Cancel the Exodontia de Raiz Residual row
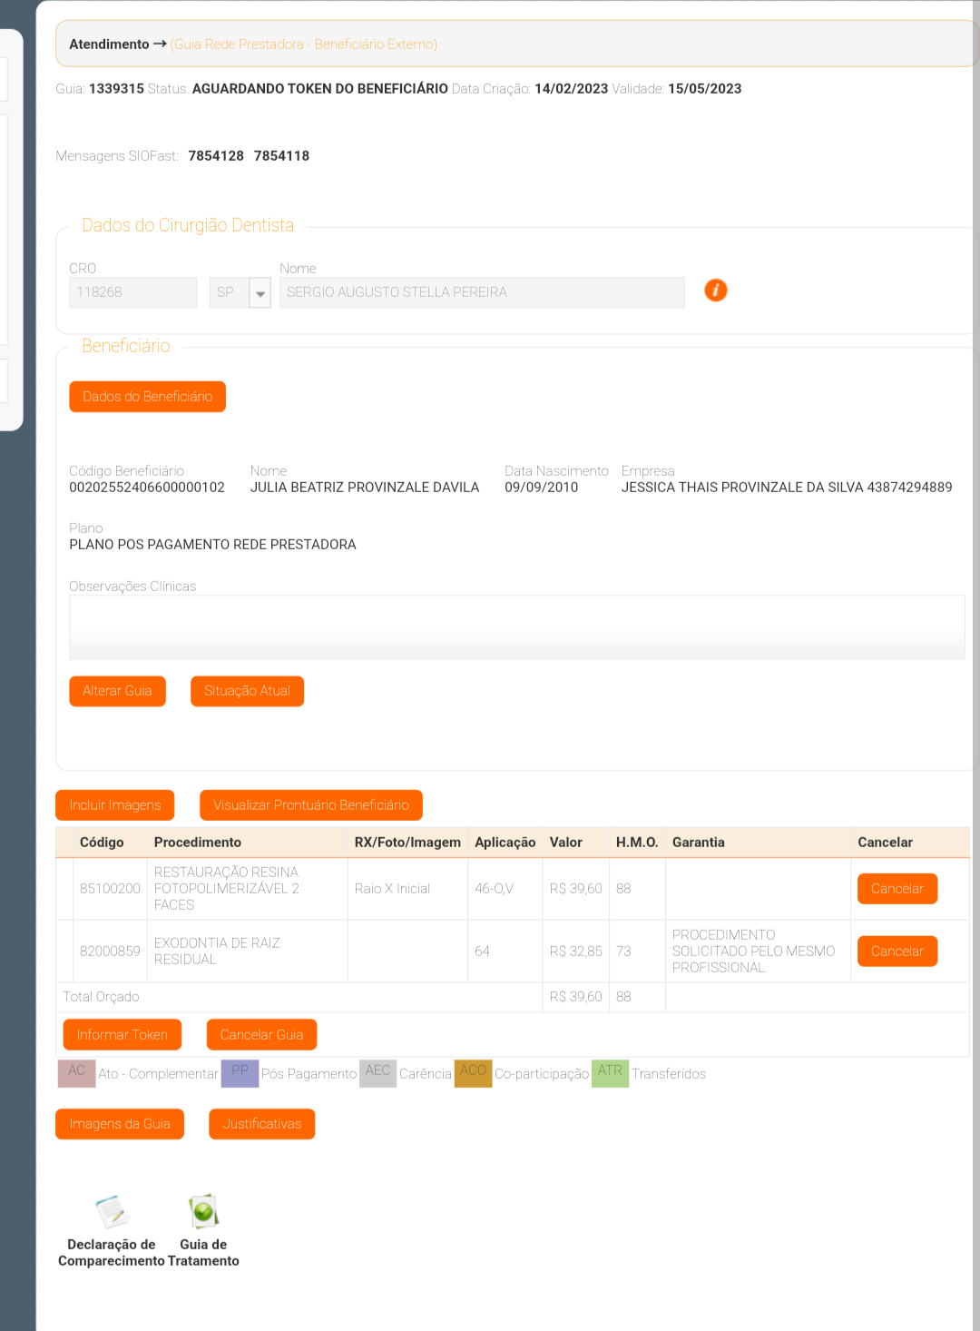 [897, 951]
